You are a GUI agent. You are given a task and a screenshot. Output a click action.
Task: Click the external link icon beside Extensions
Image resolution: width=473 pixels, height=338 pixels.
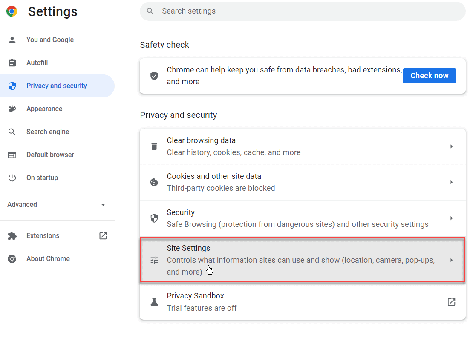pyautogui.click(x=103, y=235)
